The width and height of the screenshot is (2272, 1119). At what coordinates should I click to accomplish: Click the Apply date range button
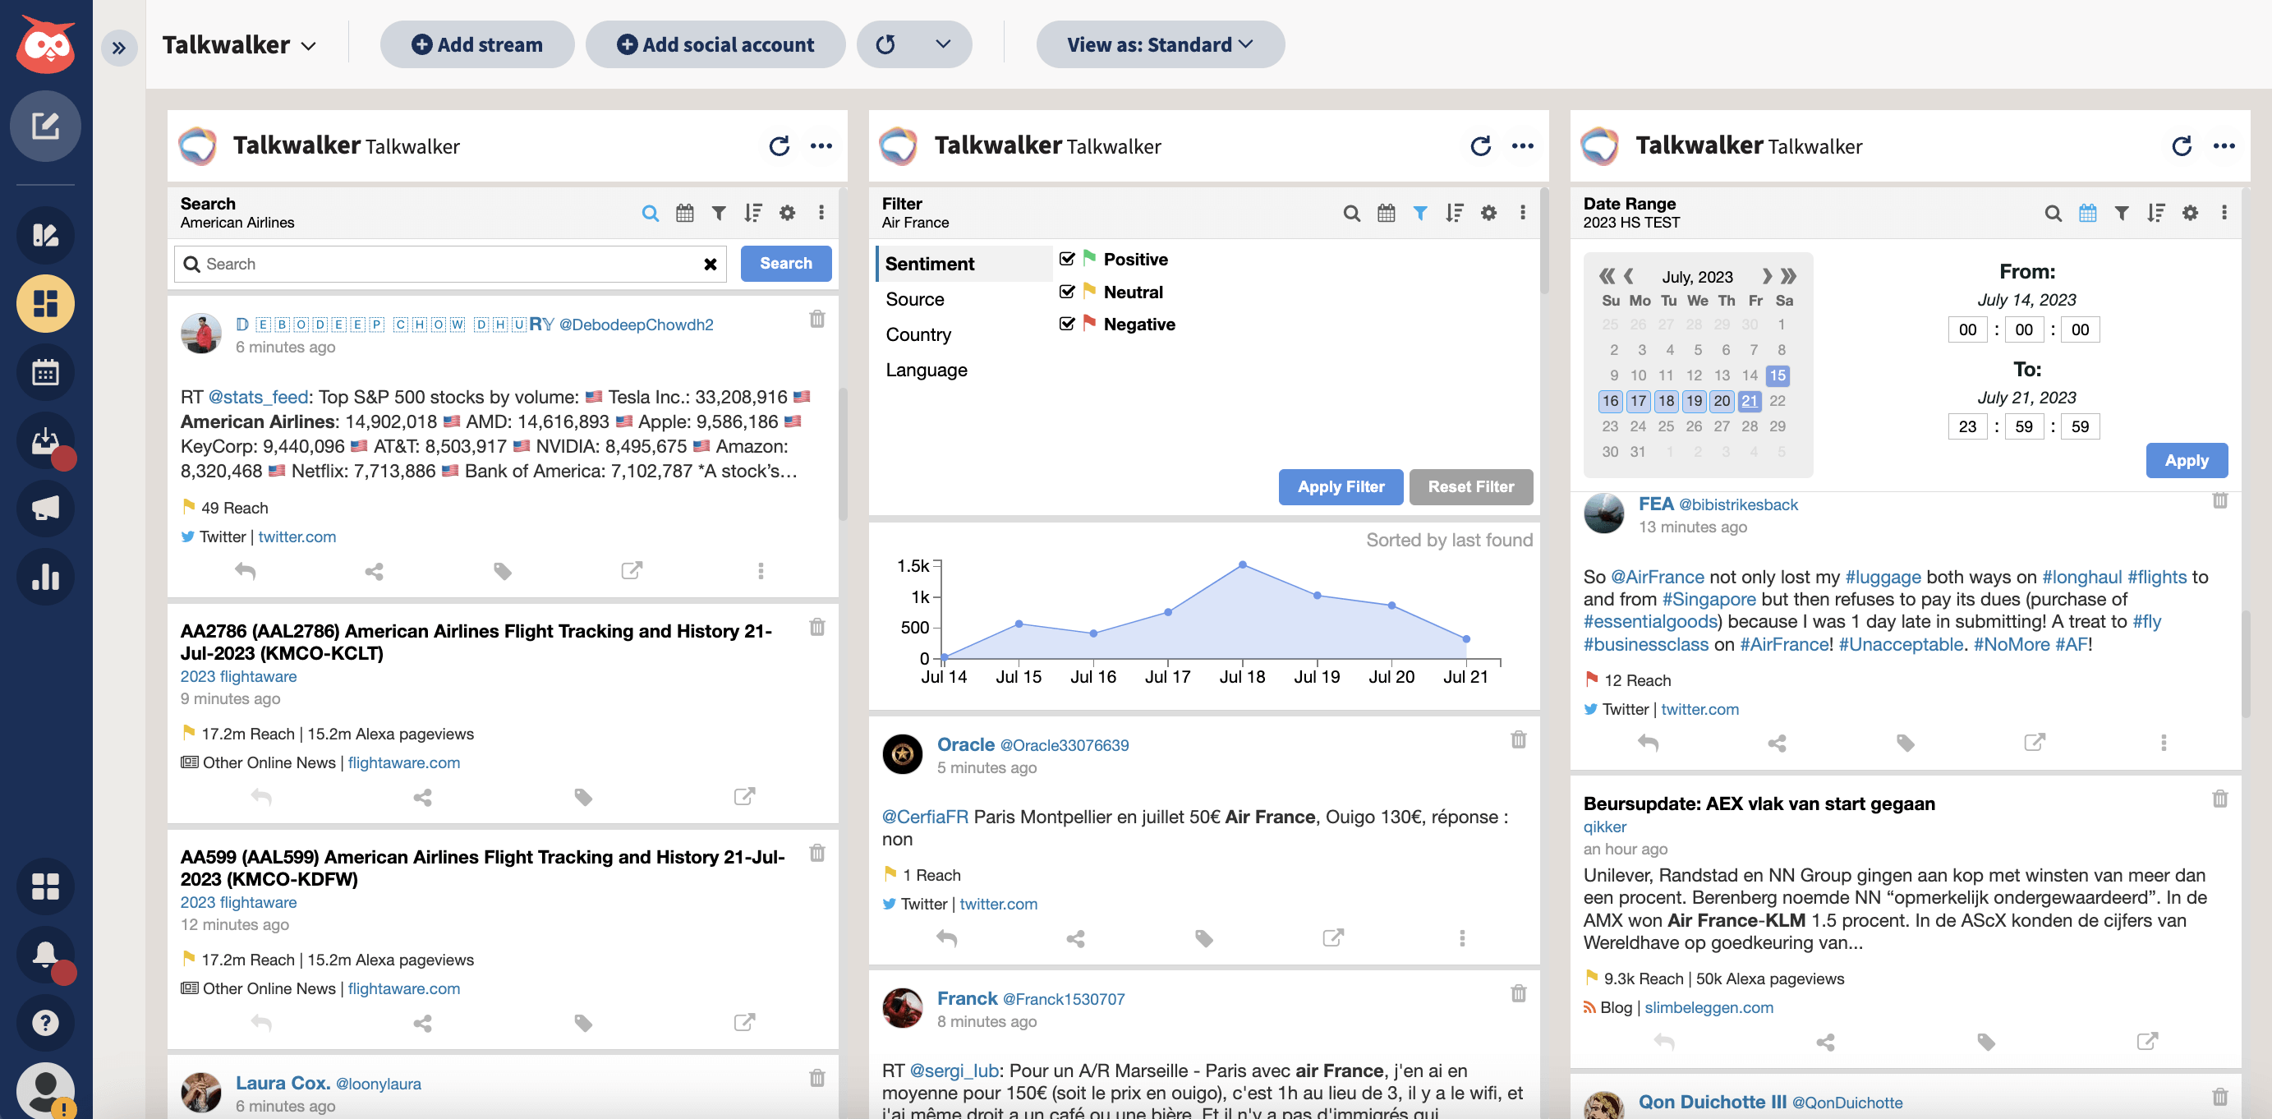tap(2187, 460)
